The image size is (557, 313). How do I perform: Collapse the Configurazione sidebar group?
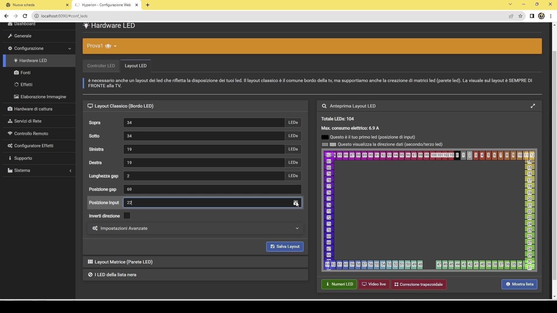click(x=70, y=48)
